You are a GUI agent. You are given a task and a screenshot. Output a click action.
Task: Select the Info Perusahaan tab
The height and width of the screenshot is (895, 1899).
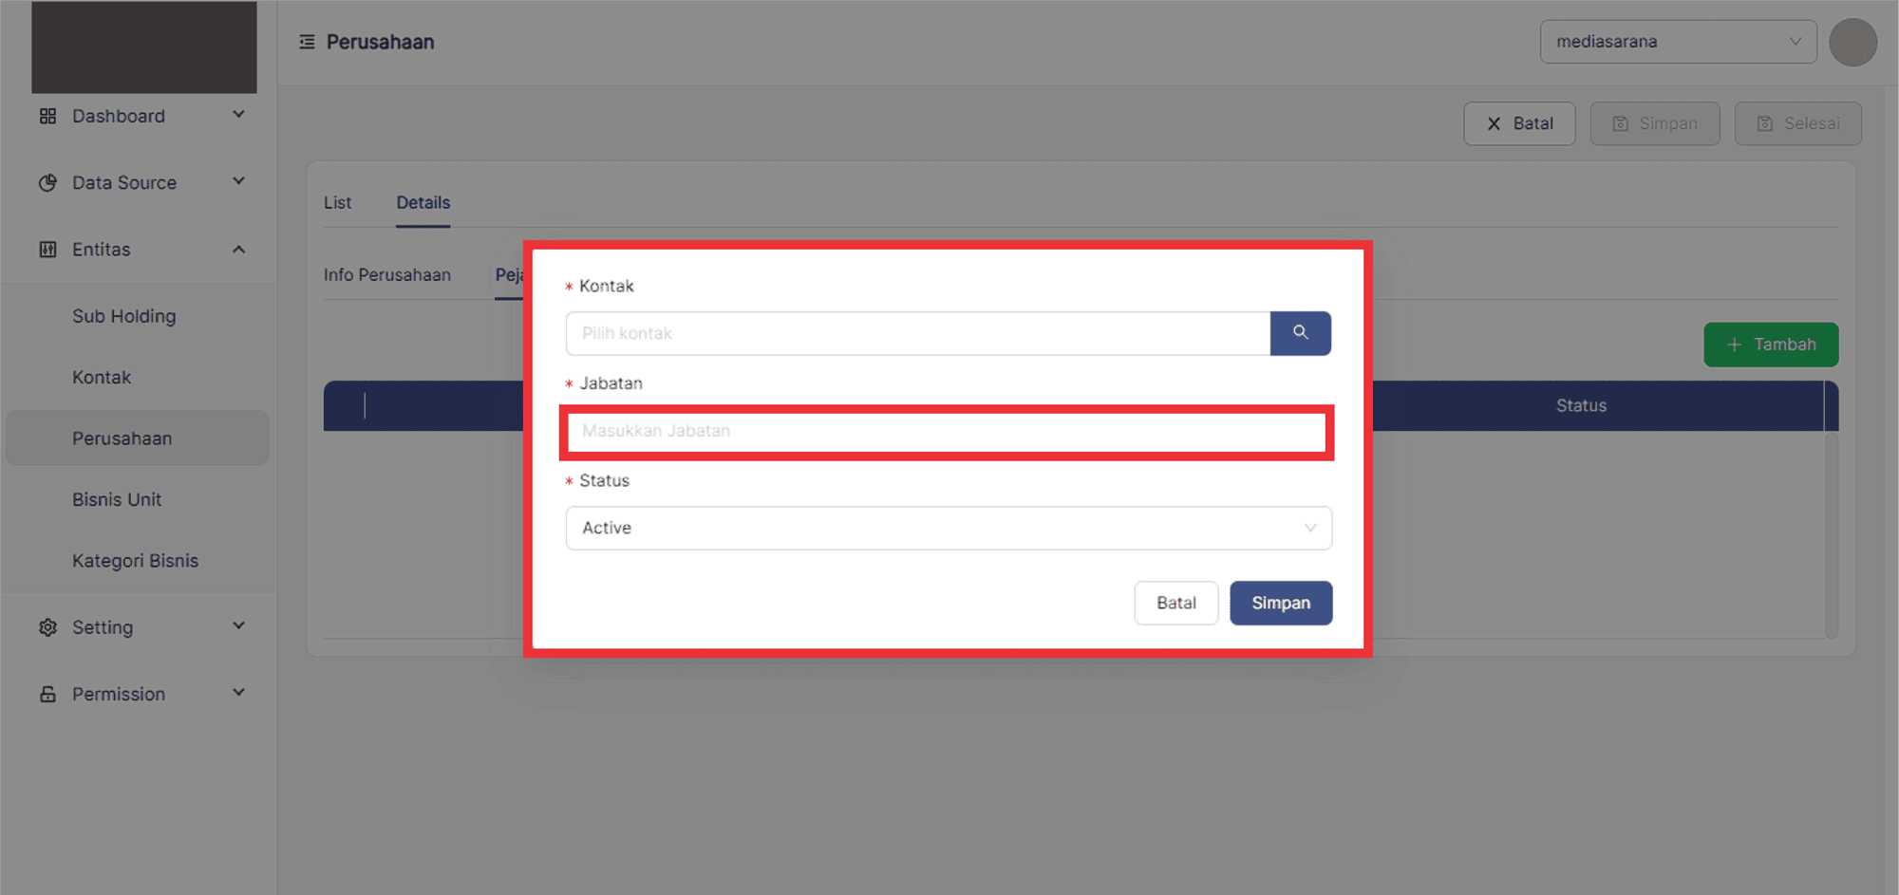pos(387,274)
